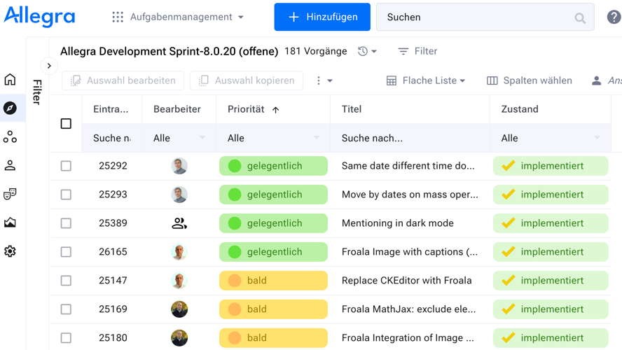Check the box for entry 25180

pos(66,337)
